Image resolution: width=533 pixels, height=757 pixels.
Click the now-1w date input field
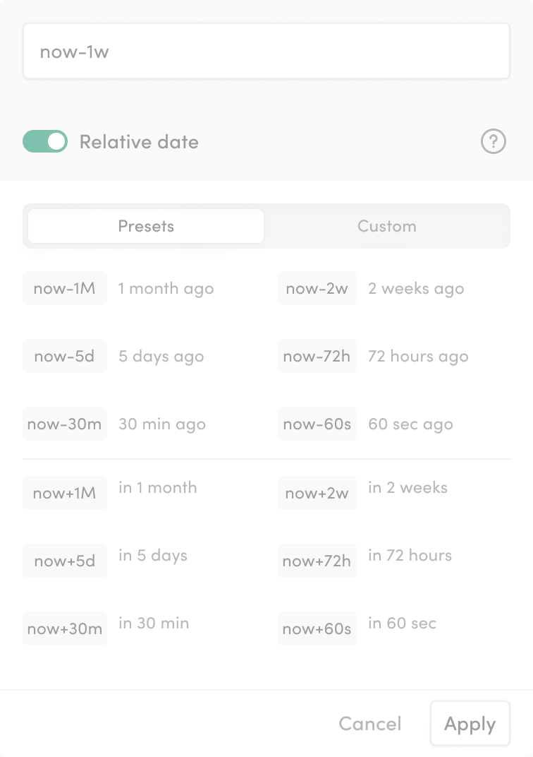(266, 50)
